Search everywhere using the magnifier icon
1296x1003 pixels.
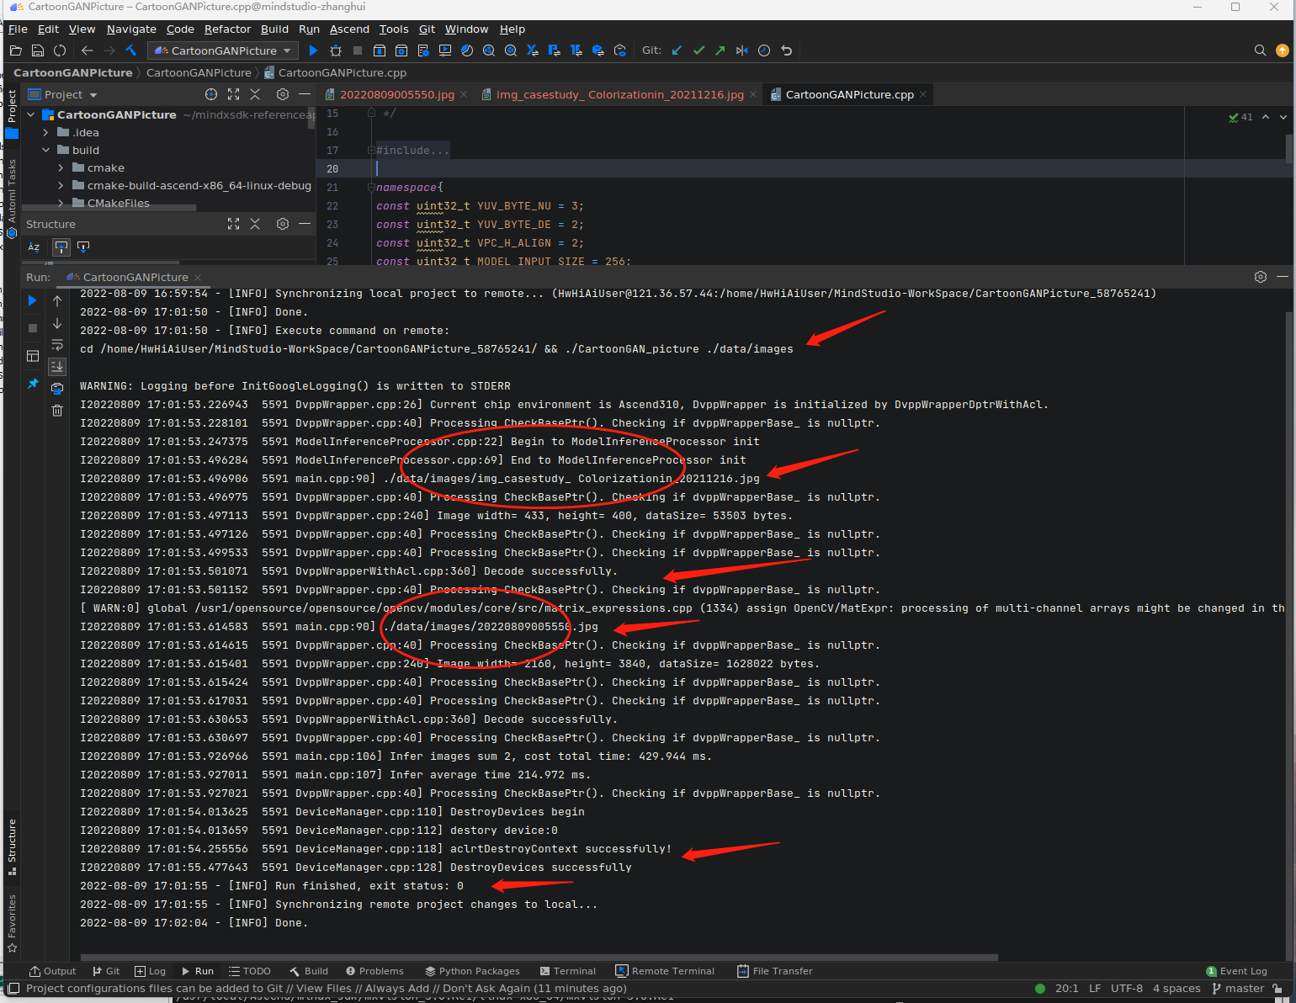(1260, 50)
